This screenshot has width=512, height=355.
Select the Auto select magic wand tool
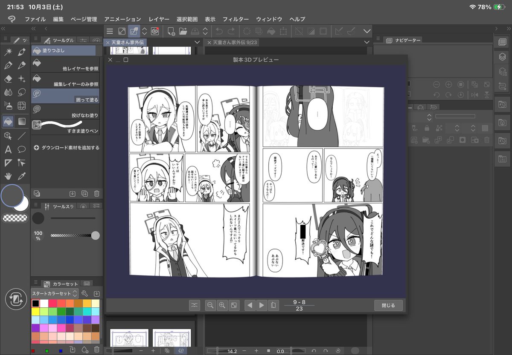[8, 52]
